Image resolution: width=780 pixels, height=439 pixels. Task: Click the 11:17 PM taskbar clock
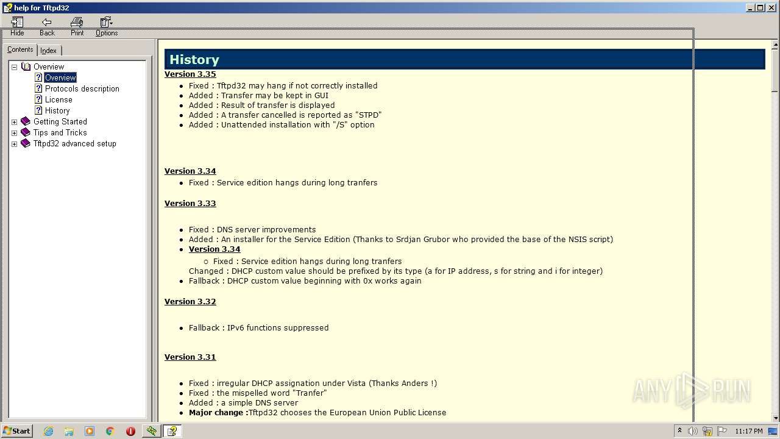(x=749, y=431)
